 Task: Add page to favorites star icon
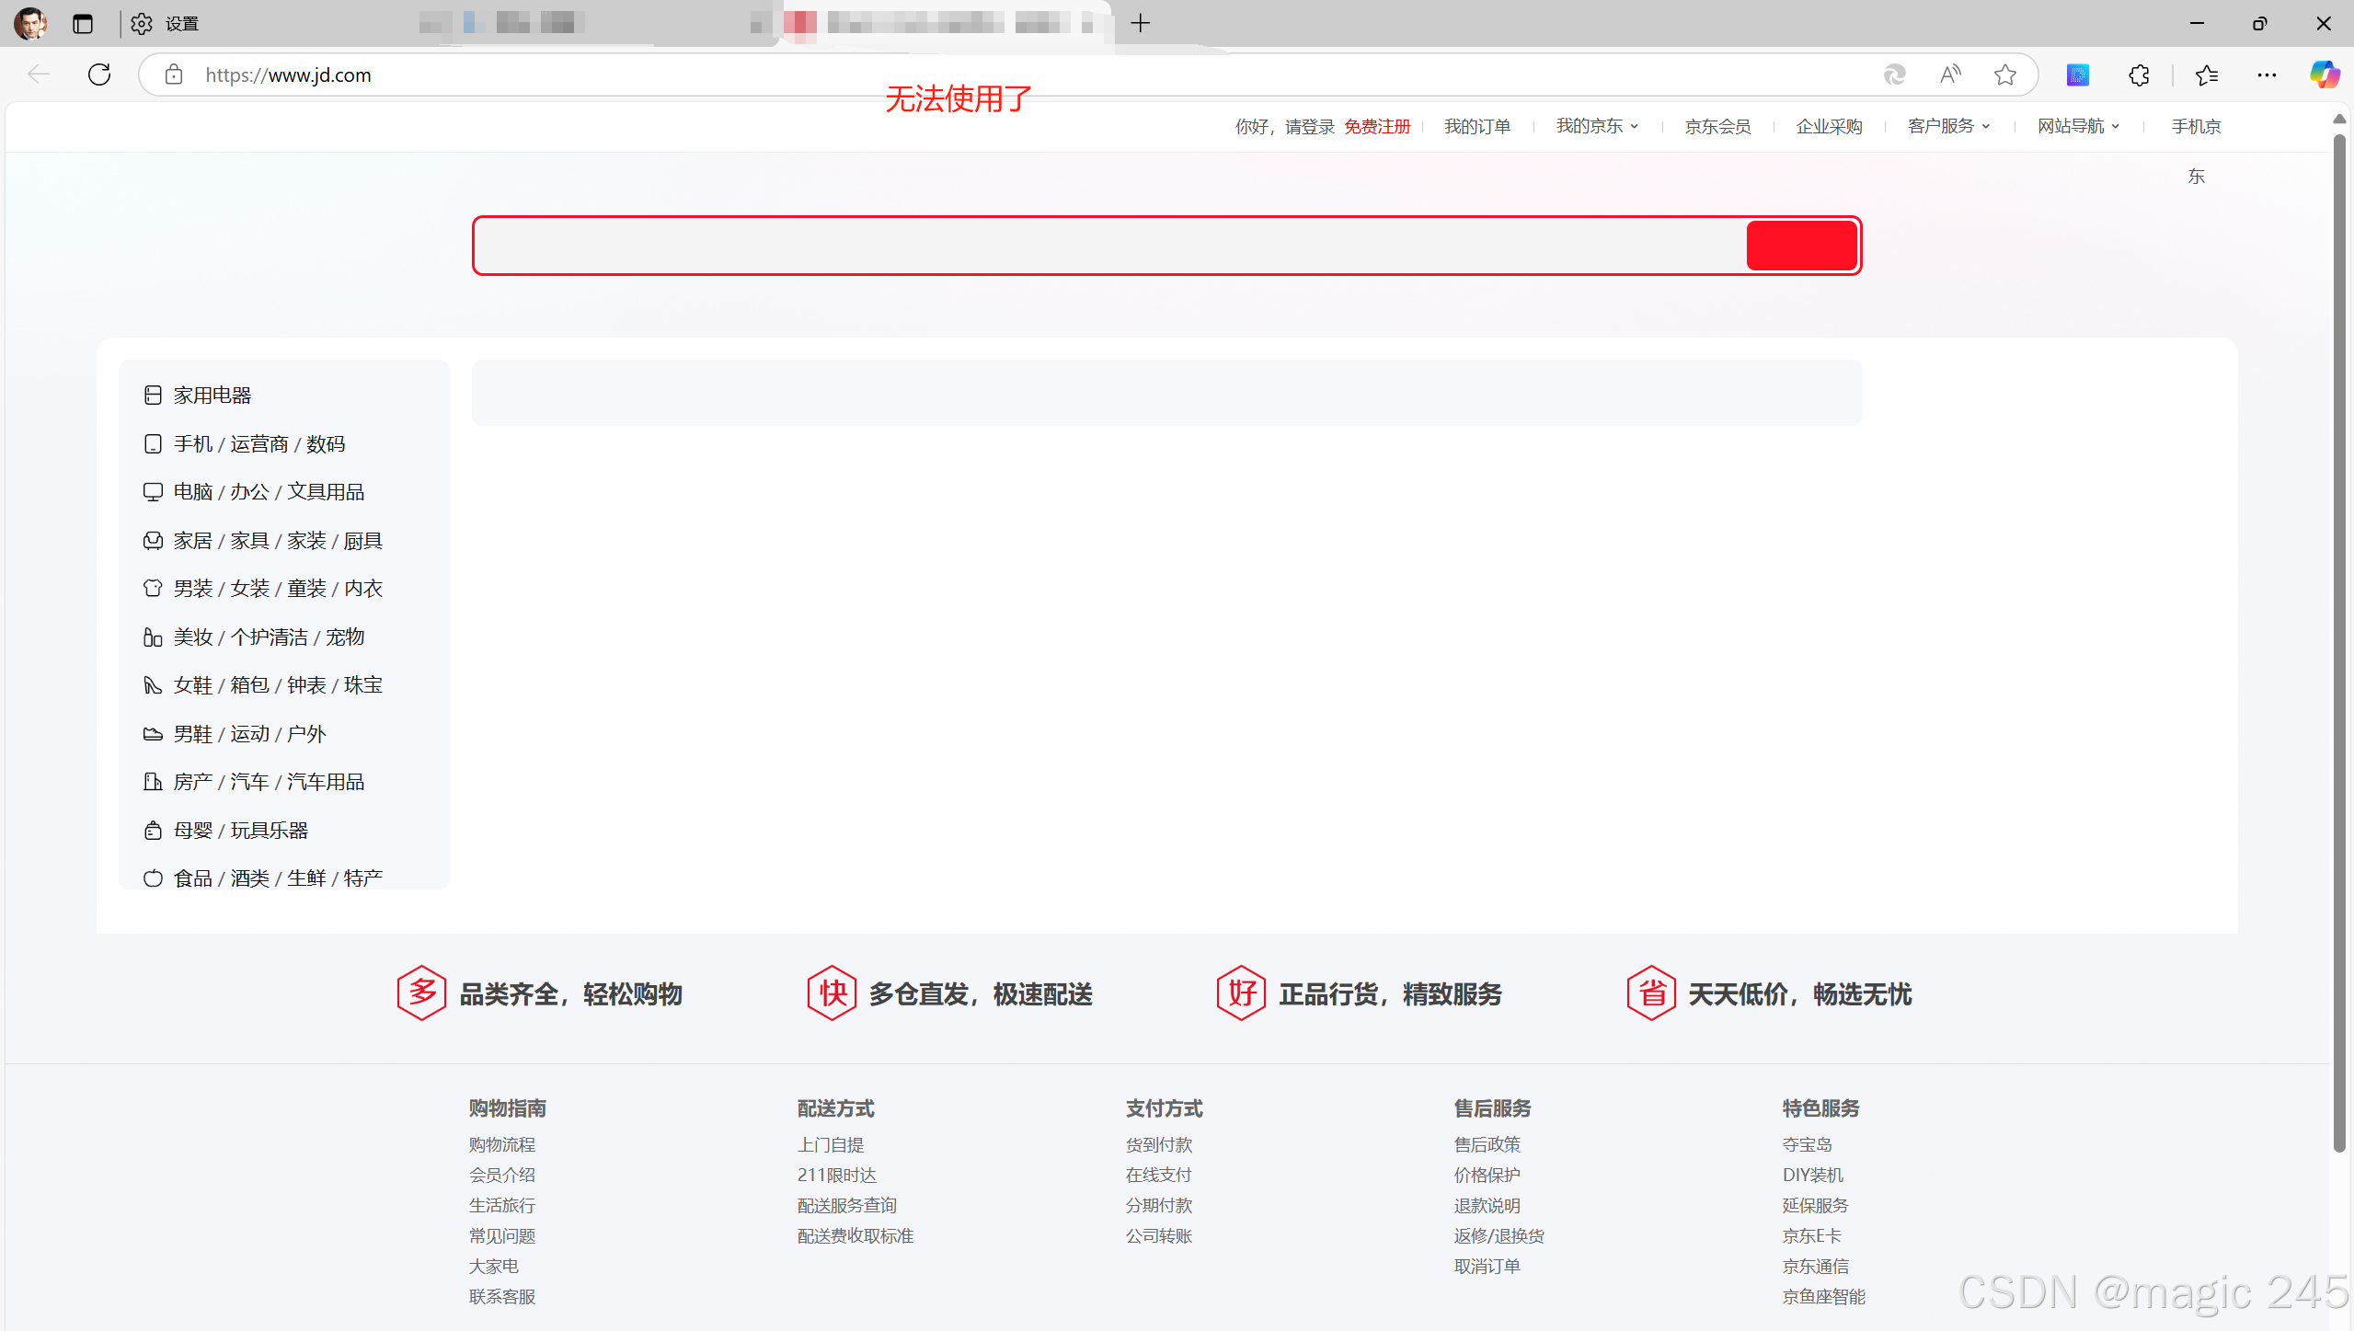pos(2005,75)
